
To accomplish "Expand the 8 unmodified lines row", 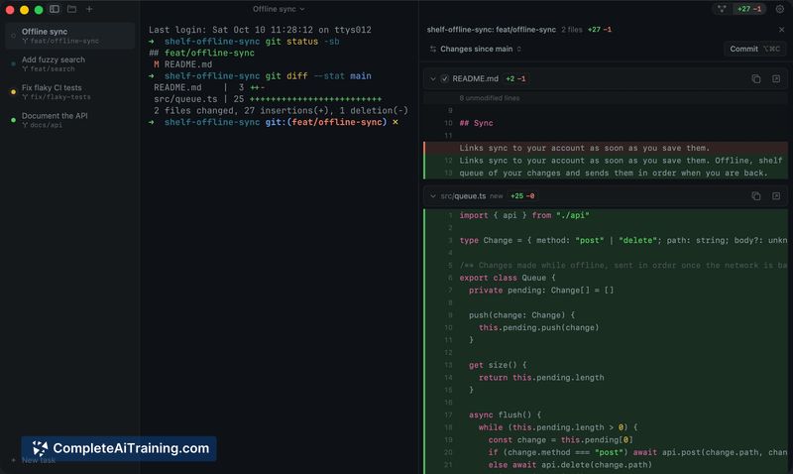I will pyautogui.click(x=606, y=98).
